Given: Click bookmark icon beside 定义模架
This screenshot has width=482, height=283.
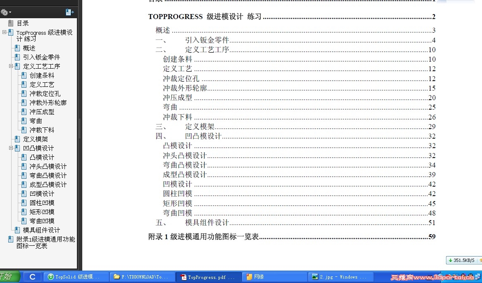Looking at the screenshot, I should 17,139.
